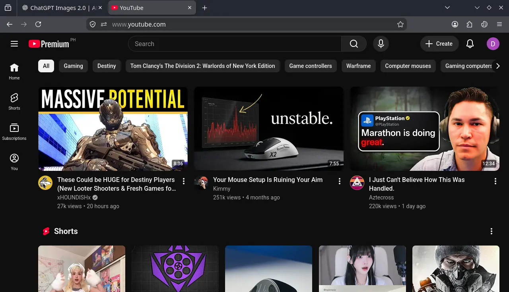Screen dimensions: 509x292
Task: Bookmark this page with the star
Action: tap(400, 24)
